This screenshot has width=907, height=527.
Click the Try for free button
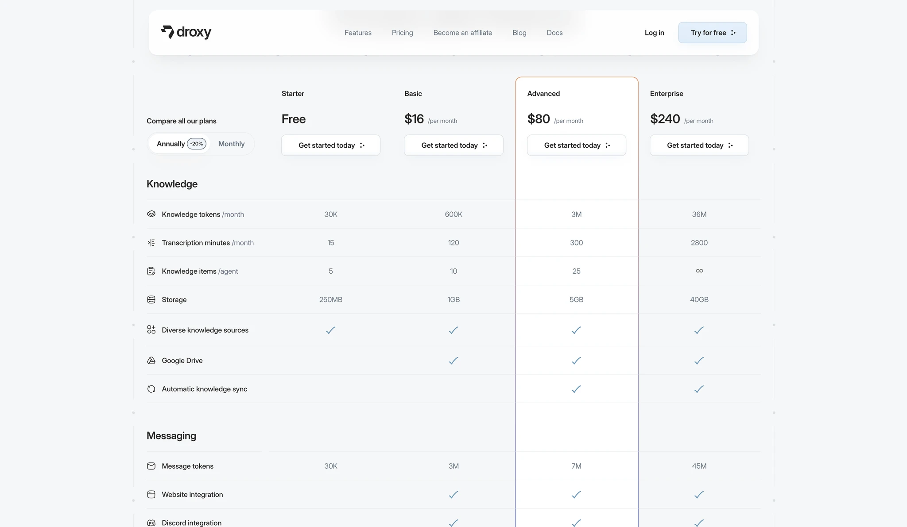click(712, 33)
